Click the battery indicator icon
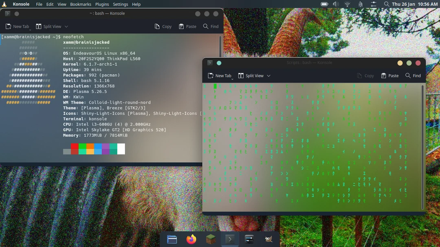This screenshot has width=440, height=247. click(x=324, y=4)
